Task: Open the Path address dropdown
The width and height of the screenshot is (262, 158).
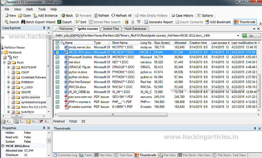Action: [238, 36]
